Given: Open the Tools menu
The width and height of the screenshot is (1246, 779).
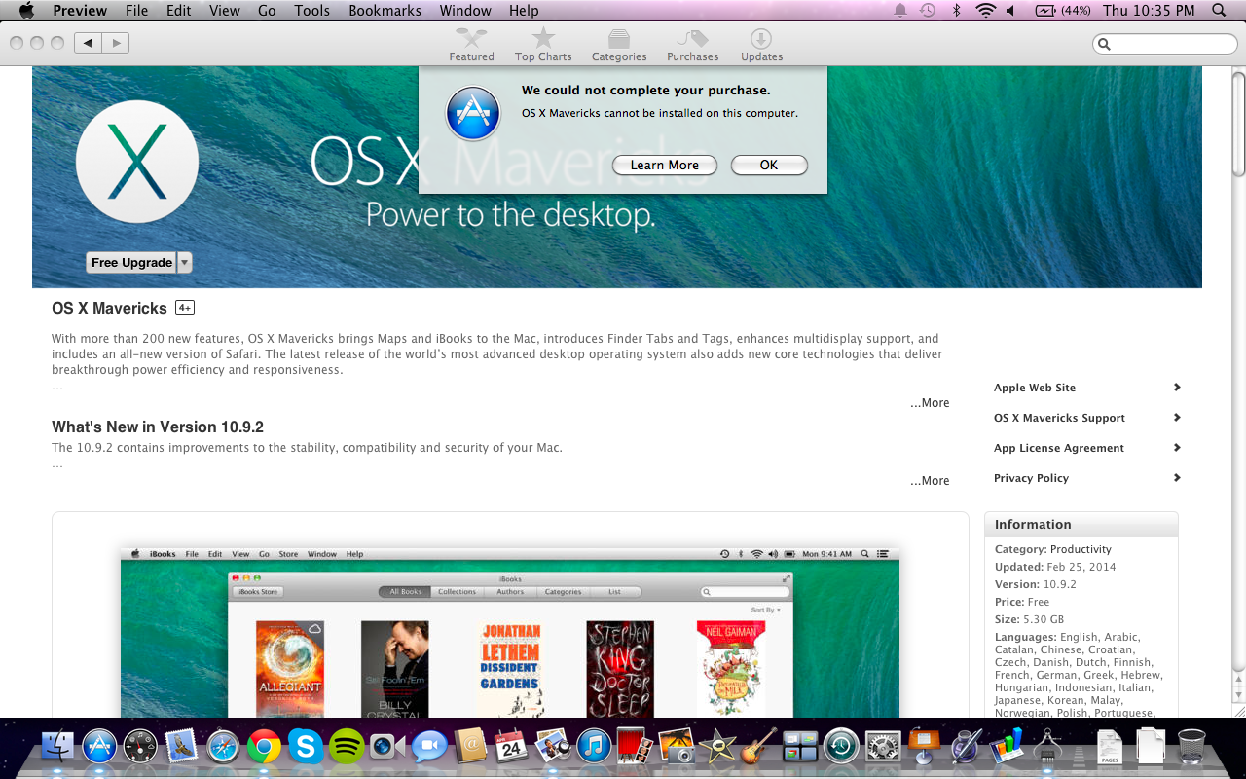Looking at the screenshot, I should pyautogui.click(x=312, y=11).
